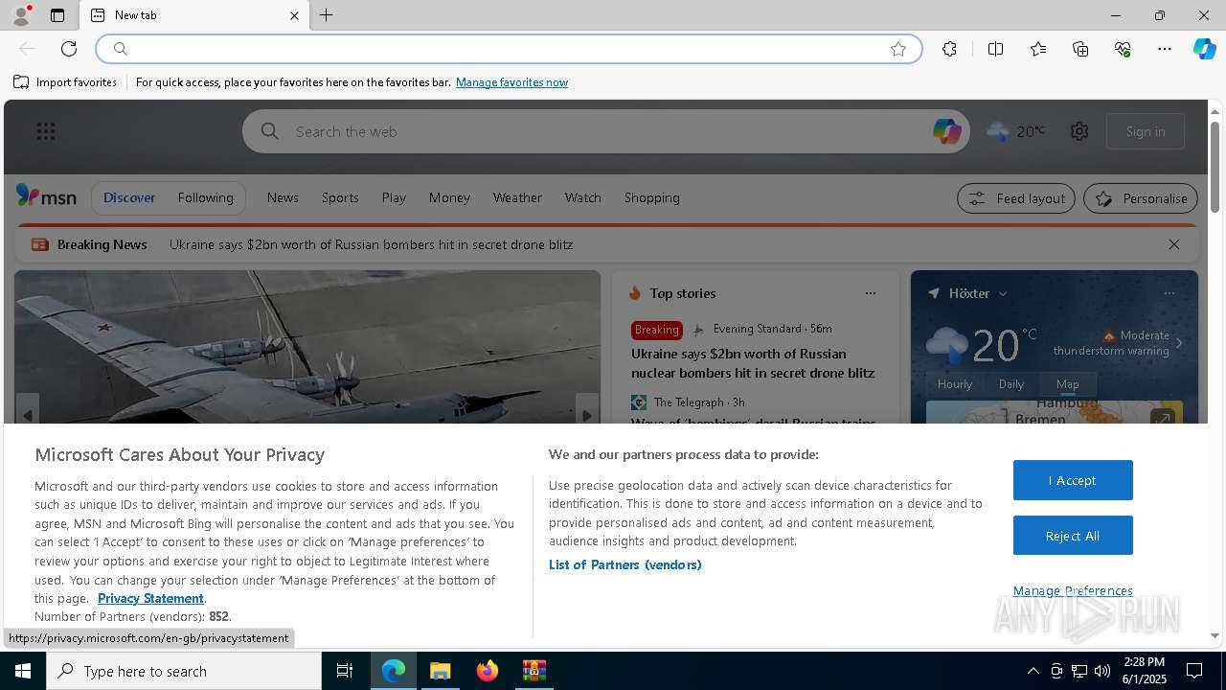Click the Windows taskbar search box
The height and width of the screenshot is (690, 1226).
[x=184, y=671]
